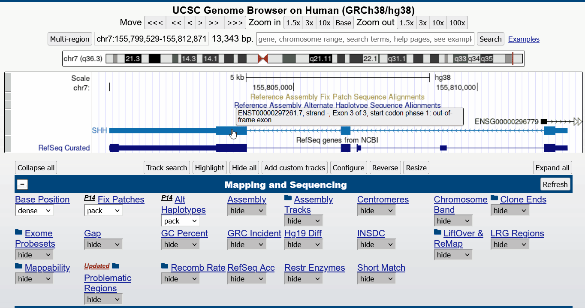
Task: Click the Expand all button
Action: coord(552,168)
